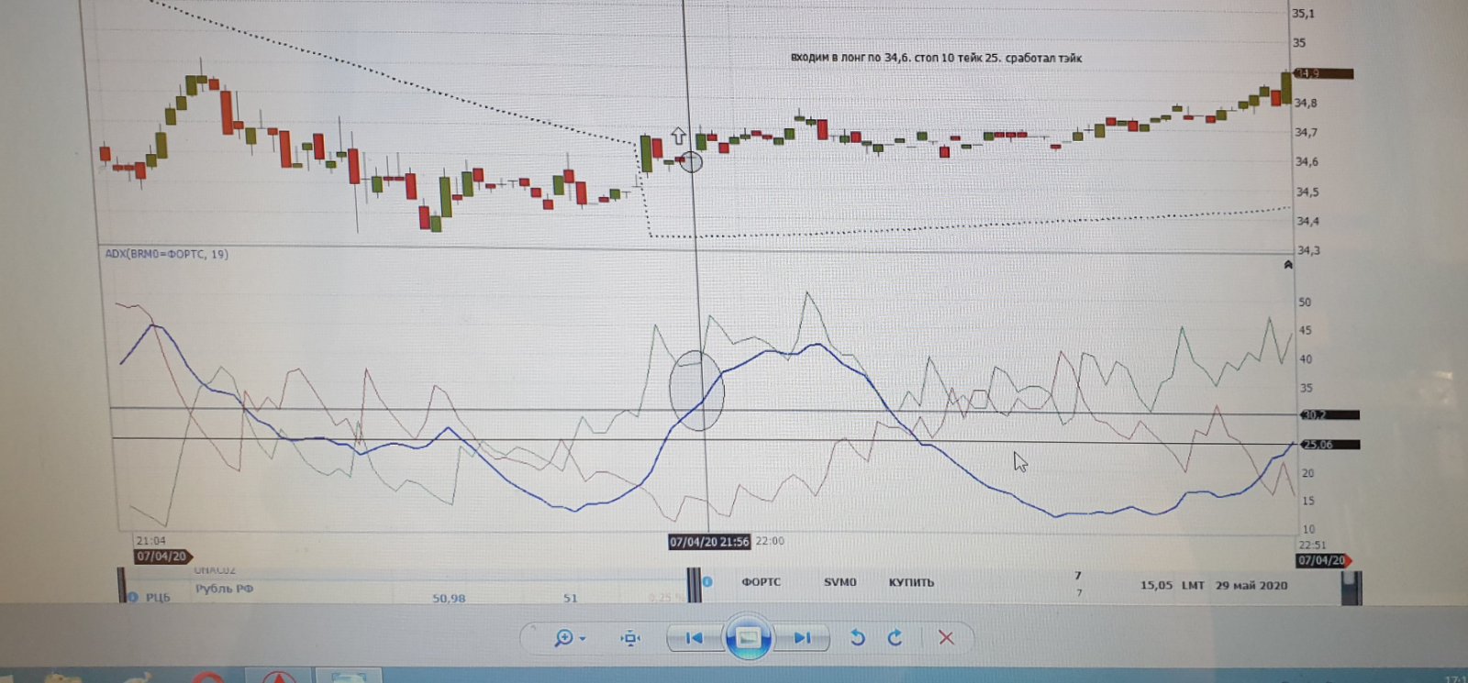Screen dimensions: 1468x683
Task: Click blue info icon beside ФОРТС
Action: coord(707,581)
